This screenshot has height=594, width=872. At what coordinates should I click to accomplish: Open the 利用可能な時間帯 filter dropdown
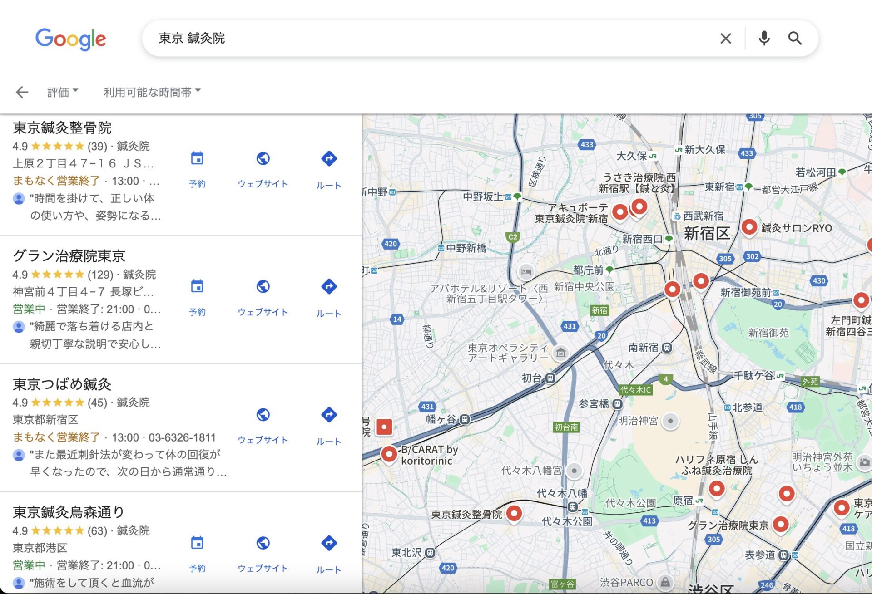coord(152,92)
